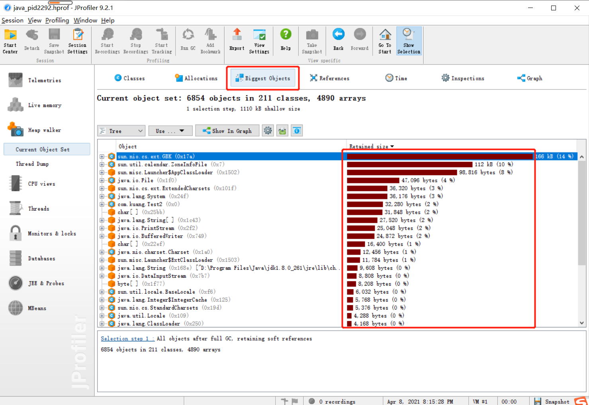589x405 pixels.
Task: Switch to the Classes view tab
Action: (x=130, y=78)
